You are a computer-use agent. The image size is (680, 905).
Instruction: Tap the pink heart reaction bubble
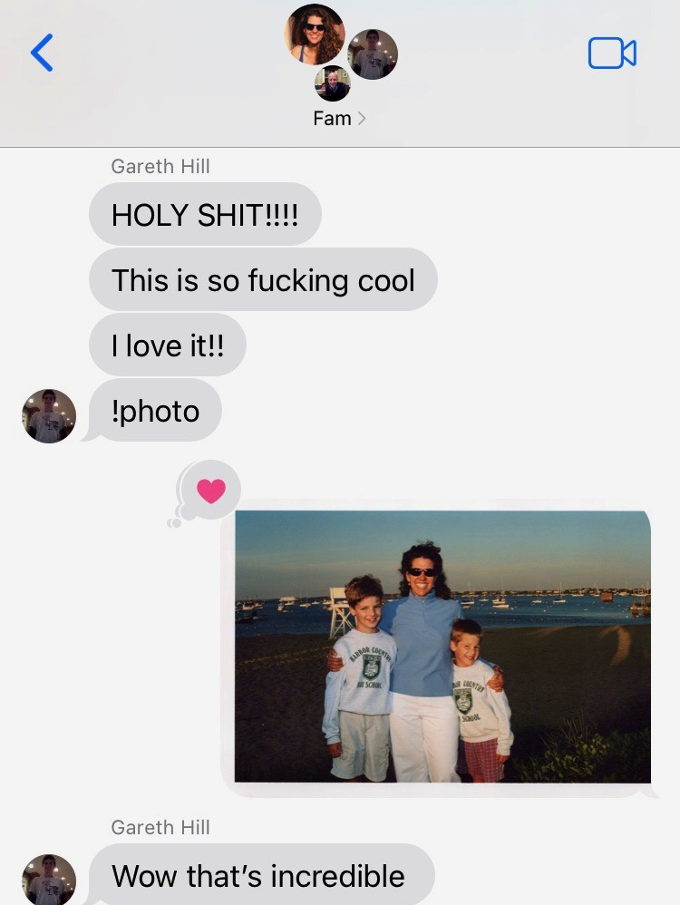point(210,491)
